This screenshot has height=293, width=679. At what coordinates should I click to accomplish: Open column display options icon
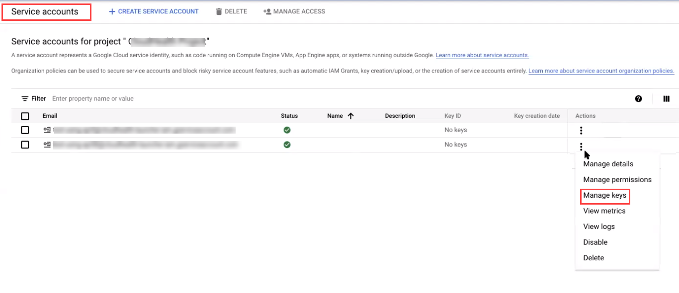pyautogui.click(x=666, y=99)
